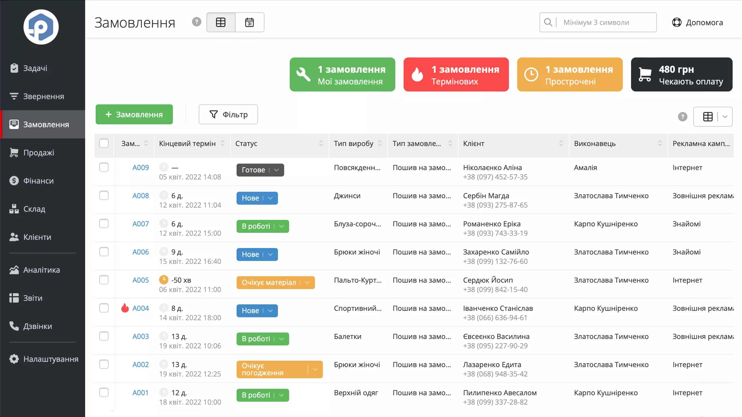Expand the table columns settings dropdown
The image size is (742, 417).
[x=725, y=117]
